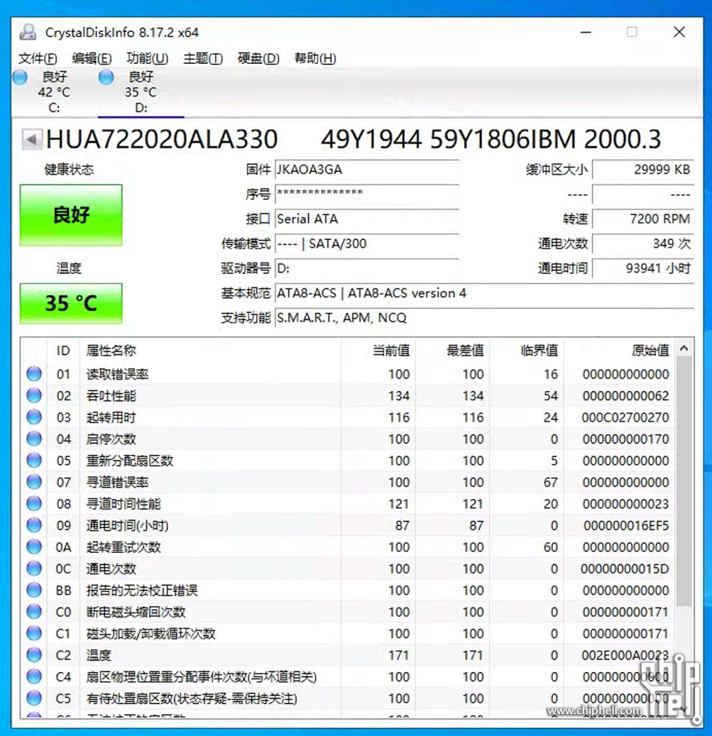Click the 属性名称 column header
Viewport: 712px width, 736px height.
(x=211, y=351)
